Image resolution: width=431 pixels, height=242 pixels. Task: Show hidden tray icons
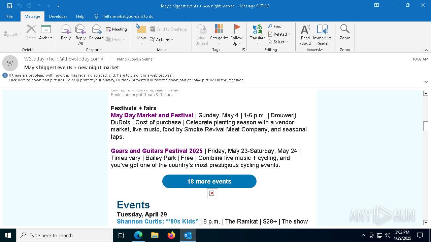click(x=363, y=235)
